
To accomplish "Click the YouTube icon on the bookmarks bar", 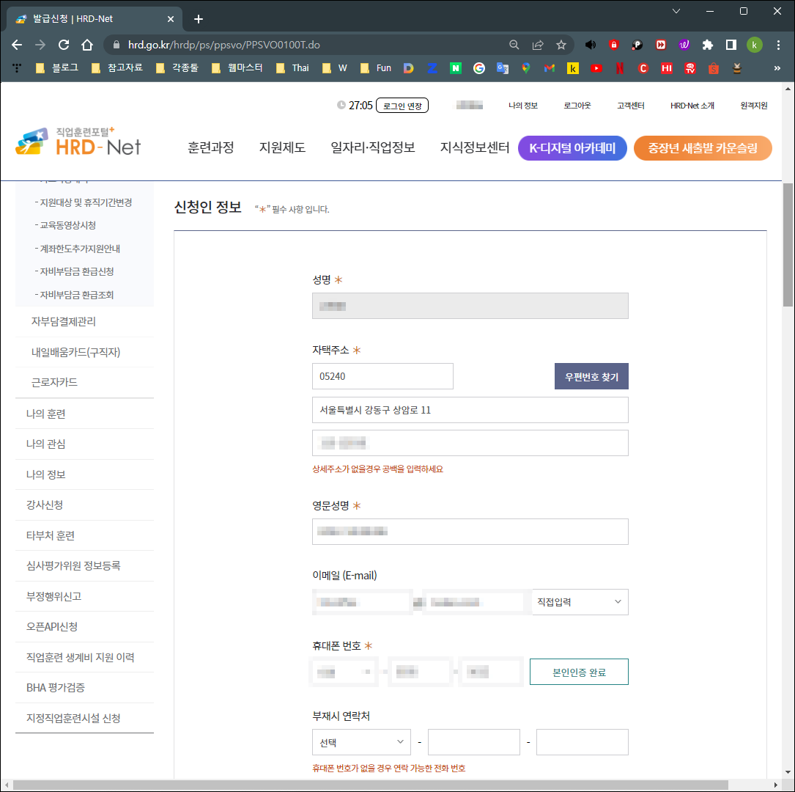I will click(x=596, y=68).
